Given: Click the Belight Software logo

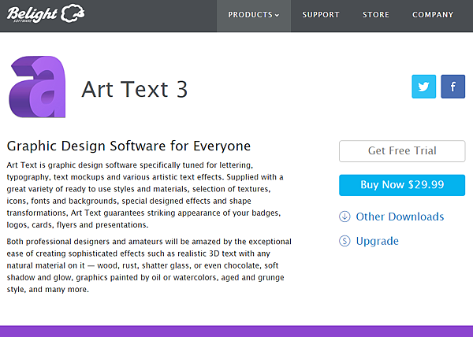Looking at the screenshot, I should tap(46, 13).
